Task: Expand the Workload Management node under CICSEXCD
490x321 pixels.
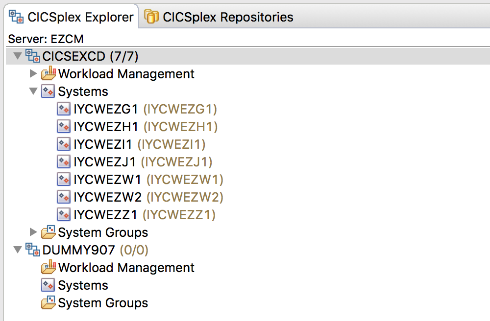Action: [33, 73]
